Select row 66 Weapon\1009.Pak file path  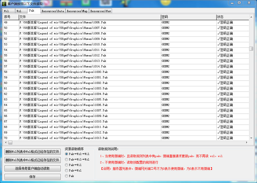(x=64, y=116)
